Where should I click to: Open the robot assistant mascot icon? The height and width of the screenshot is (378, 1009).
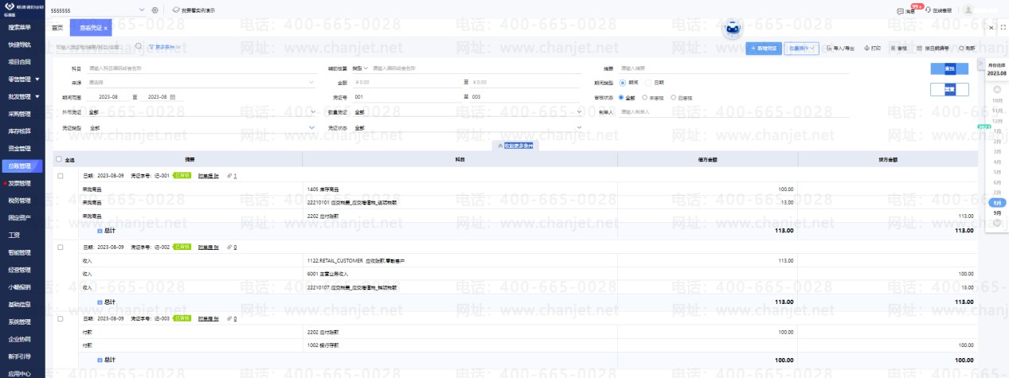click(x=733, y=29)
